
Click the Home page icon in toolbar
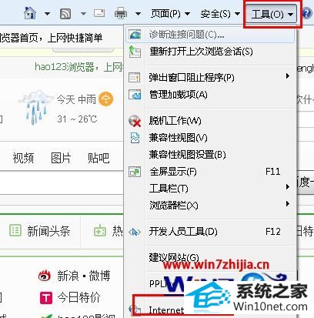pyautogui.click(x=30, y=13)
